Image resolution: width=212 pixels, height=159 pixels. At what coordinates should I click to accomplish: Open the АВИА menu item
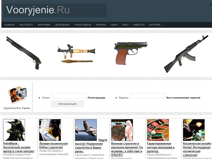114,25
